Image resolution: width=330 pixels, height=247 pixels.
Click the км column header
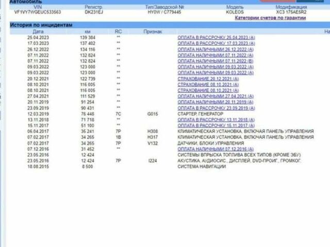click(x=88, y=31)
